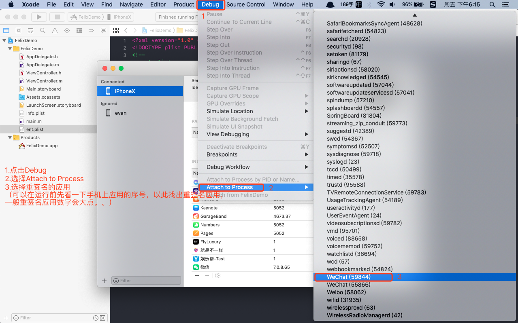Click source-control filter icon in navigator filter bar

tap(102, 318)
